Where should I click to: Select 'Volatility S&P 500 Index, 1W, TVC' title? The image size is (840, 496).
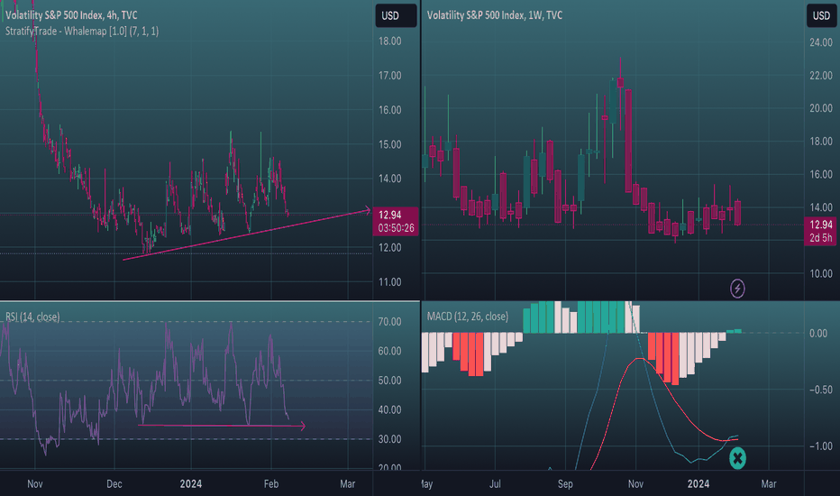pos(495,15)
